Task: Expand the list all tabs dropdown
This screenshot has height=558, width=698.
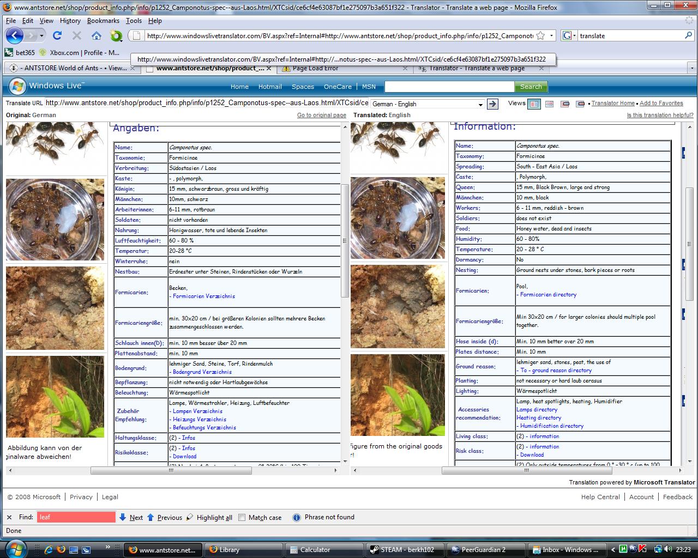Action: click(x=691, y=69)
